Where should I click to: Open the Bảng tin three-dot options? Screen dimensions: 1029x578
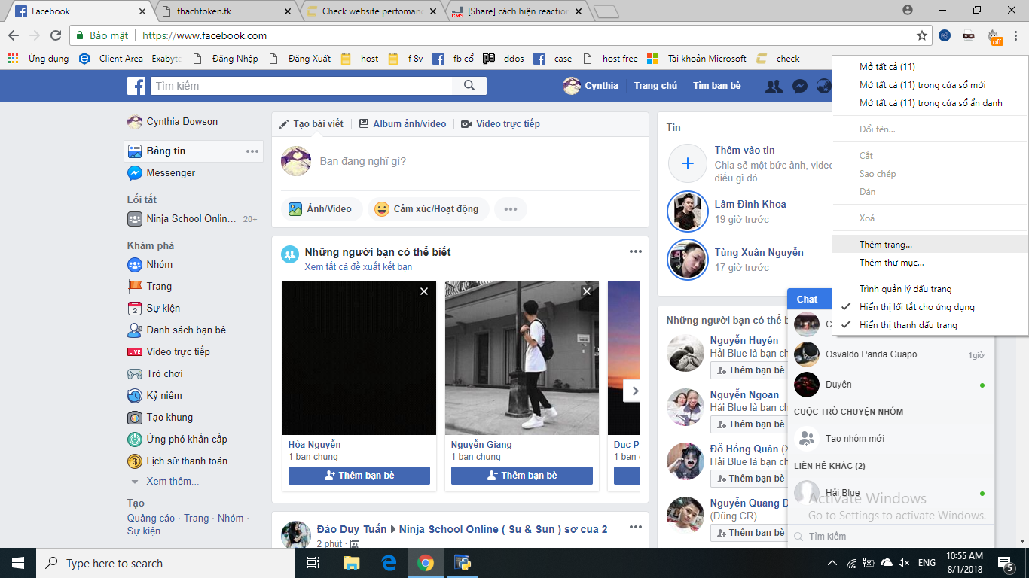point(252,151)
